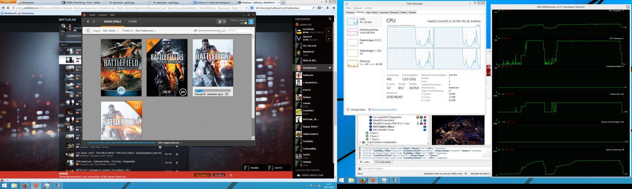The height and width of the screenshot is (189, 632).
Task: Switch to Origin STORE tab
Action: coord(133,22)
